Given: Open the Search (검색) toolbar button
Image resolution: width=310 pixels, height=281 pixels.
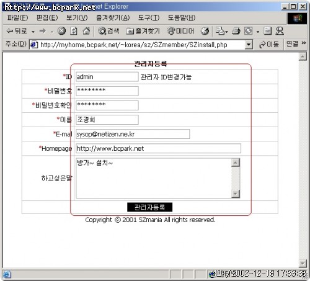Looking at the screenshot, I should pos(108,31).
